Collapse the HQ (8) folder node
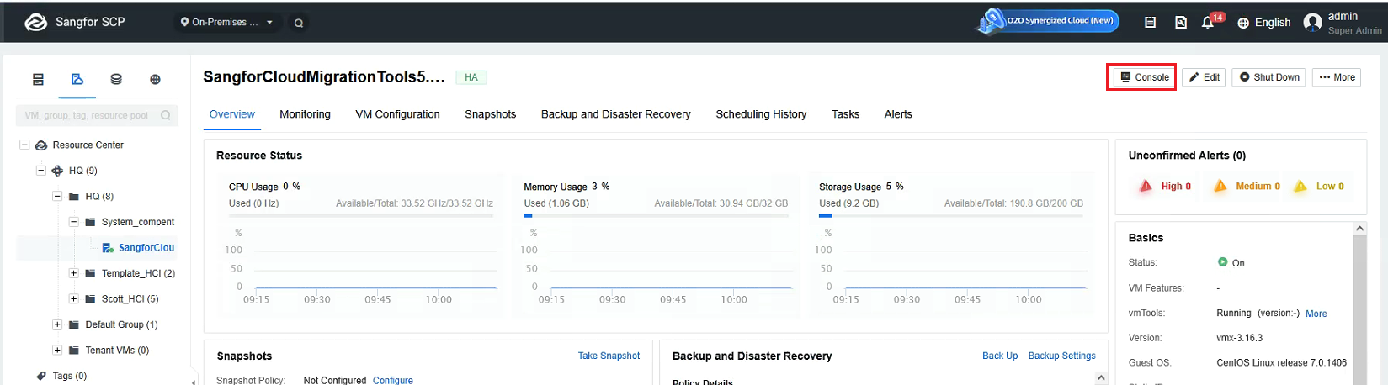Screen dimensions: 1388x385 pyautogui.click(x=57, y=196)
